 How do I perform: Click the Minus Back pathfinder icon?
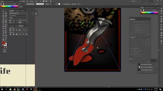[x=26, y=34]
